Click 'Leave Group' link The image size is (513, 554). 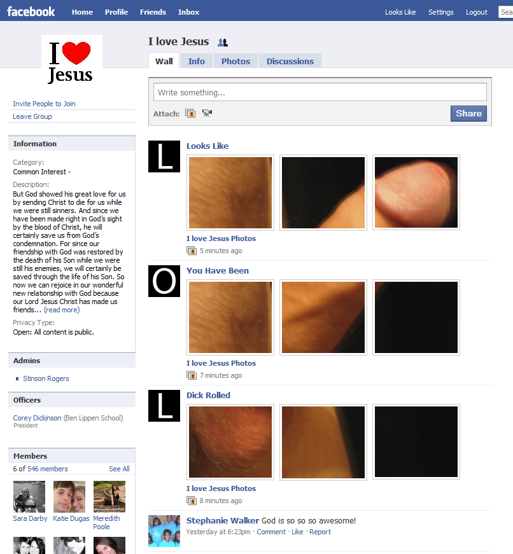(x=32, y=116)
